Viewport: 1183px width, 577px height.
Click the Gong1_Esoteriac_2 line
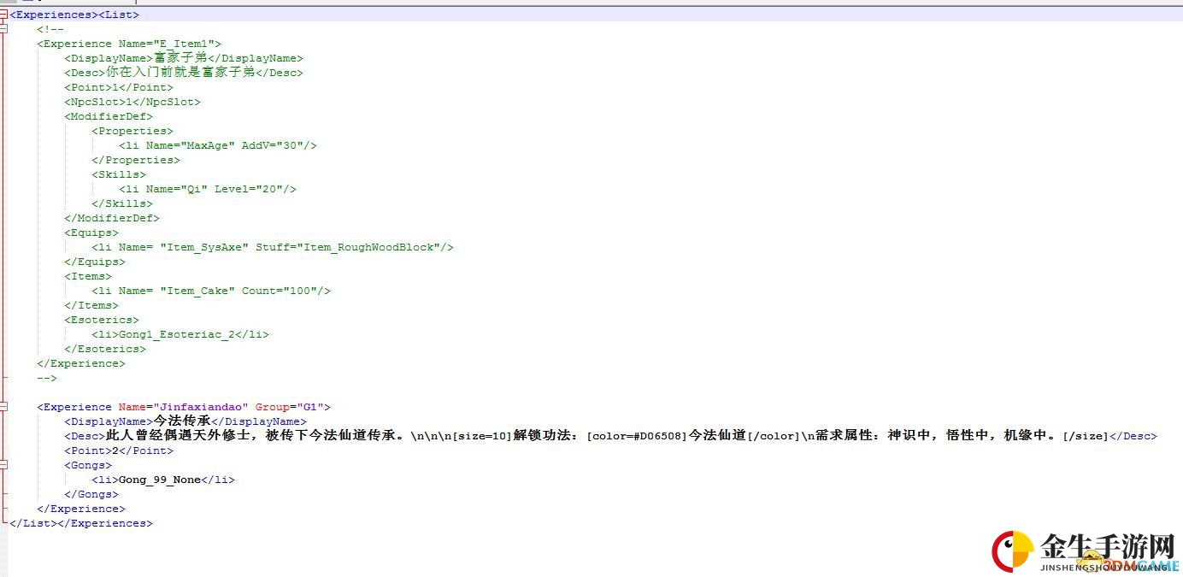click(180, 334)
